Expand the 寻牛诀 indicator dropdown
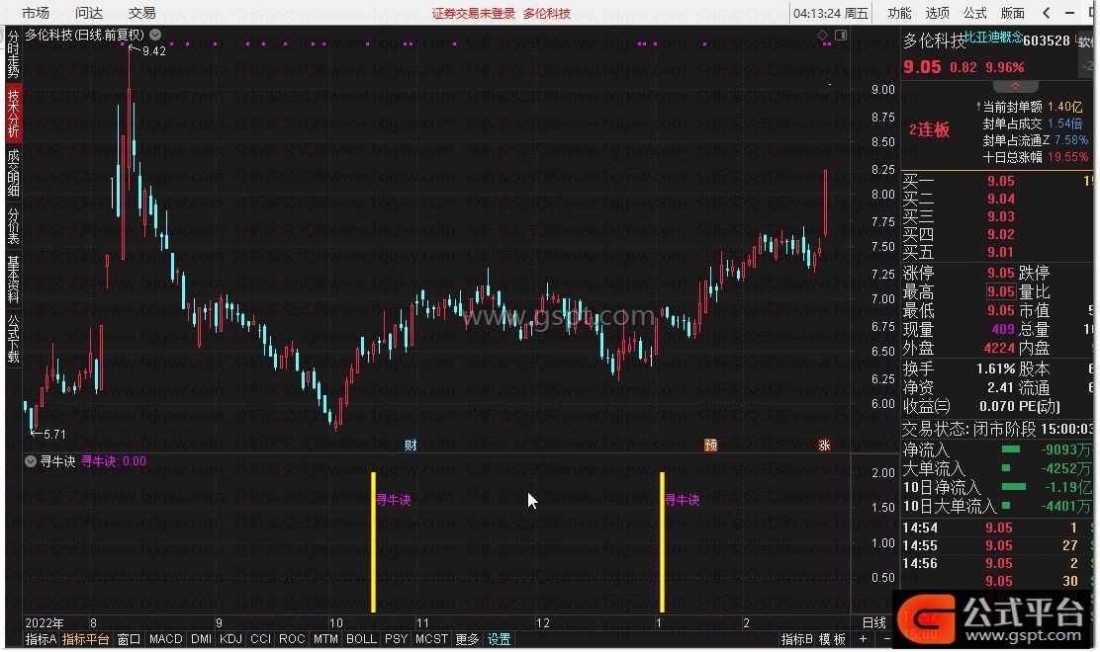This screenshot has height=652, width=1100. click(31, 461)
